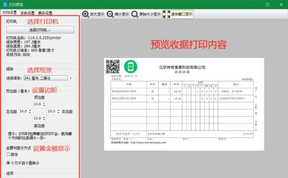The image size is (288, 178).
Task: Click the original size magnifier icon
Action: [135, 14]
